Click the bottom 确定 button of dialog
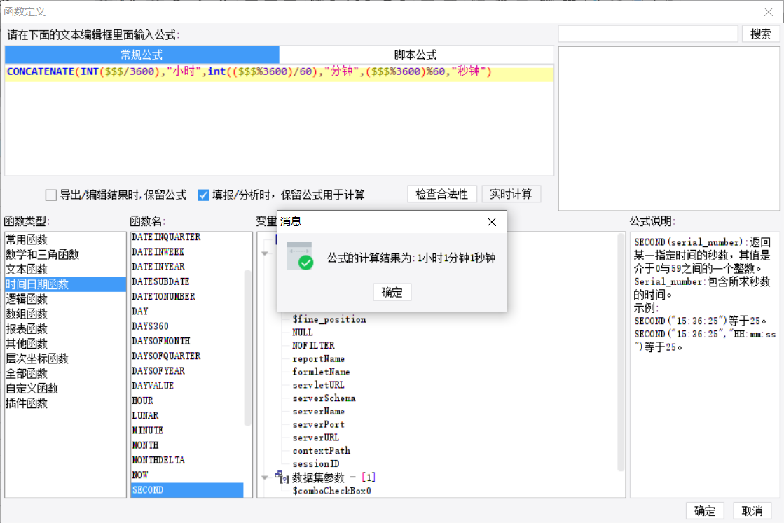 705,511
